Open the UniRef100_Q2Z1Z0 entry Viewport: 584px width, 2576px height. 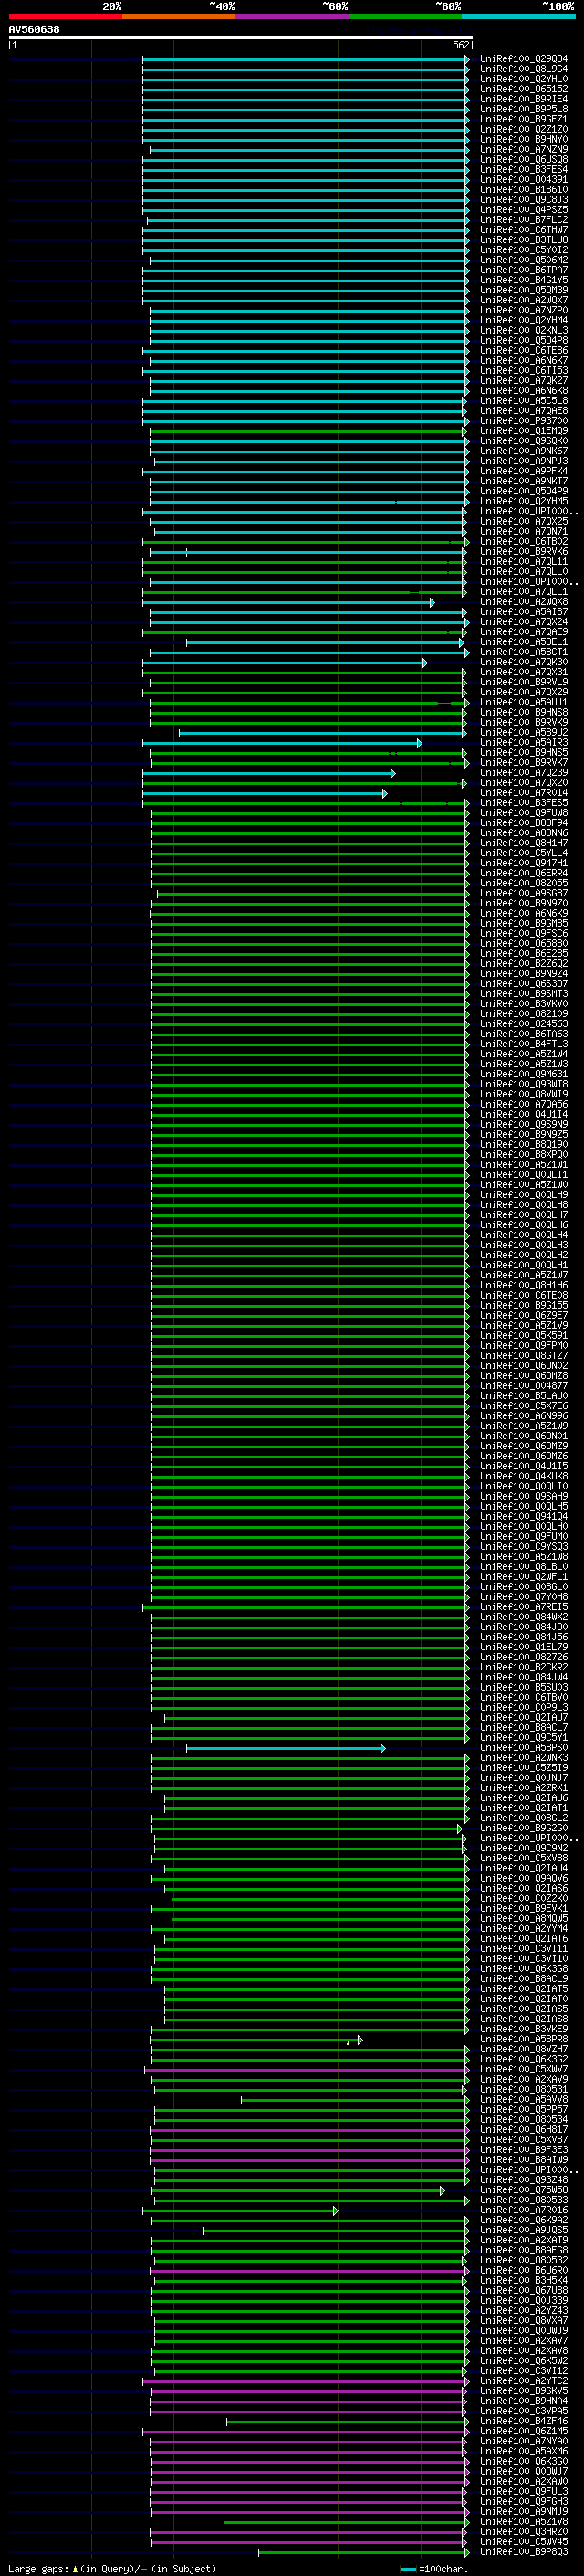[x=523, y=129]
